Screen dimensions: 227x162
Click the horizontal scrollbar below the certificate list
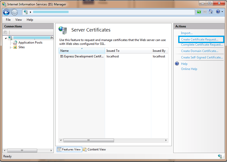click(89, 140)
